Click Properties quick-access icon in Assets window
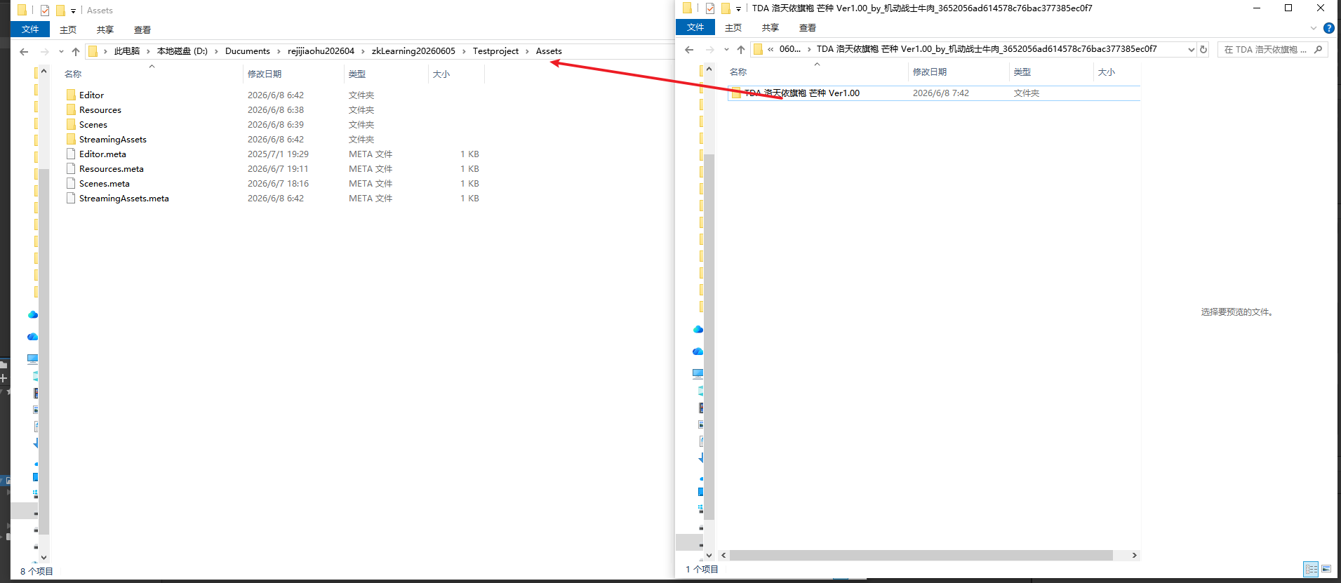Screen dimensions: 1341x583 [x=45, y=11]
